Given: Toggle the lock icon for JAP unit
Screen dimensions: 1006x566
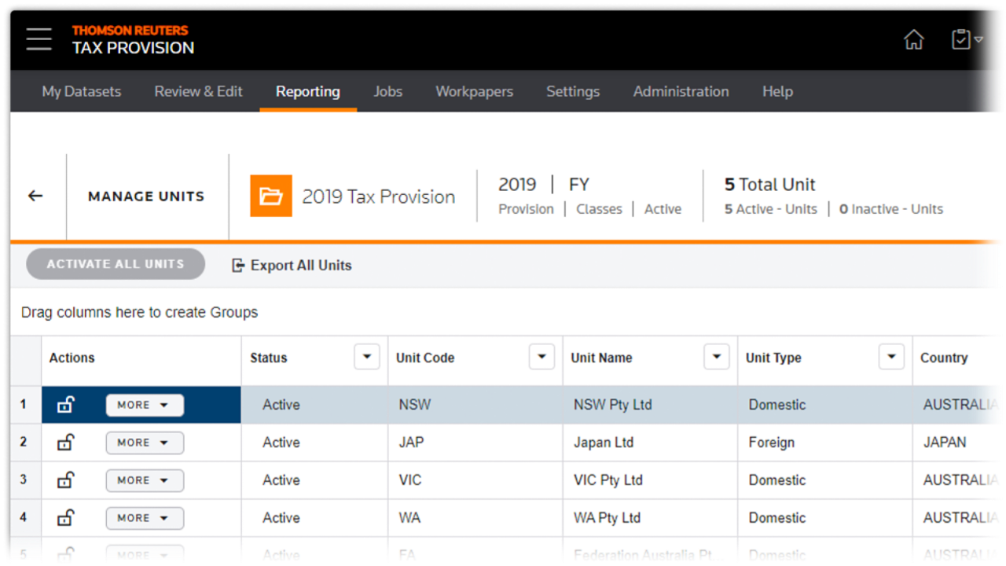Looking at the screenshot, I should 66,443.
